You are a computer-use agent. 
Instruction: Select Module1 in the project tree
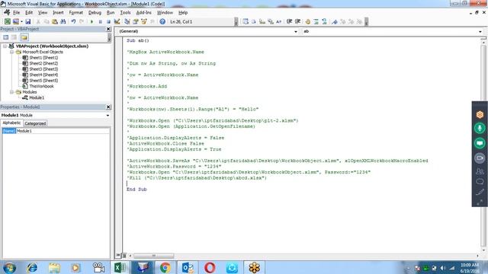tap(37, 97)
